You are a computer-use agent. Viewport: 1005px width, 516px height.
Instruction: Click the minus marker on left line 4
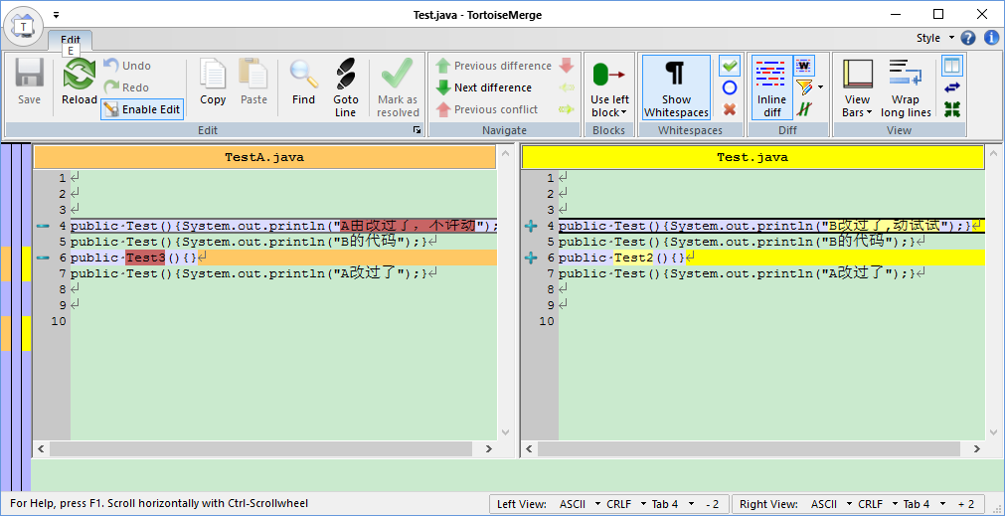click(x=43, y=226)
